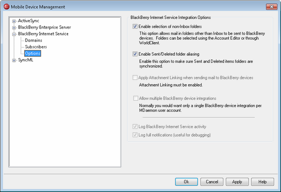This screenshot has width=281, height=192.
Task: Toggle Allow multiple BlackBerry device integrations
Action: click(135, 98)
